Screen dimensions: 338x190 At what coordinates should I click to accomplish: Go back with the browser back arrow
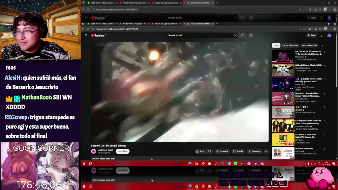pos(83,29)
